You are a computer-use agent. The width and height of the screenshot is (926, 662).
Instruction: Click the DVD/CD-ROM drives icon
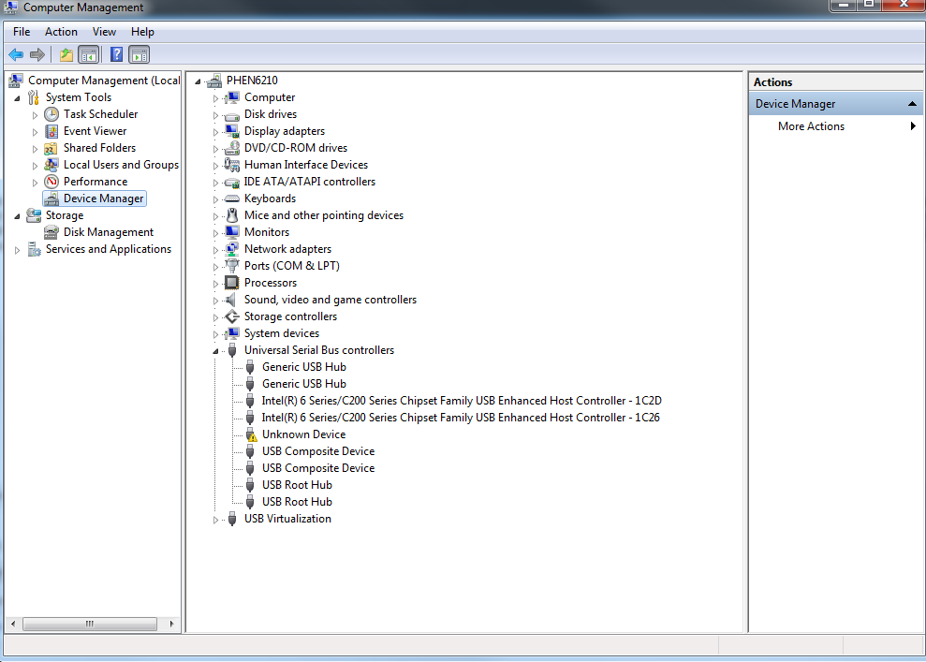click(232, 148)
